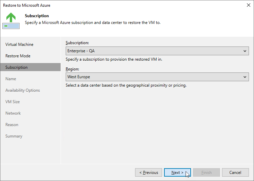Go to the Virtual Machine step
This screenshot has height=181, width=254.
click(19, 44)
